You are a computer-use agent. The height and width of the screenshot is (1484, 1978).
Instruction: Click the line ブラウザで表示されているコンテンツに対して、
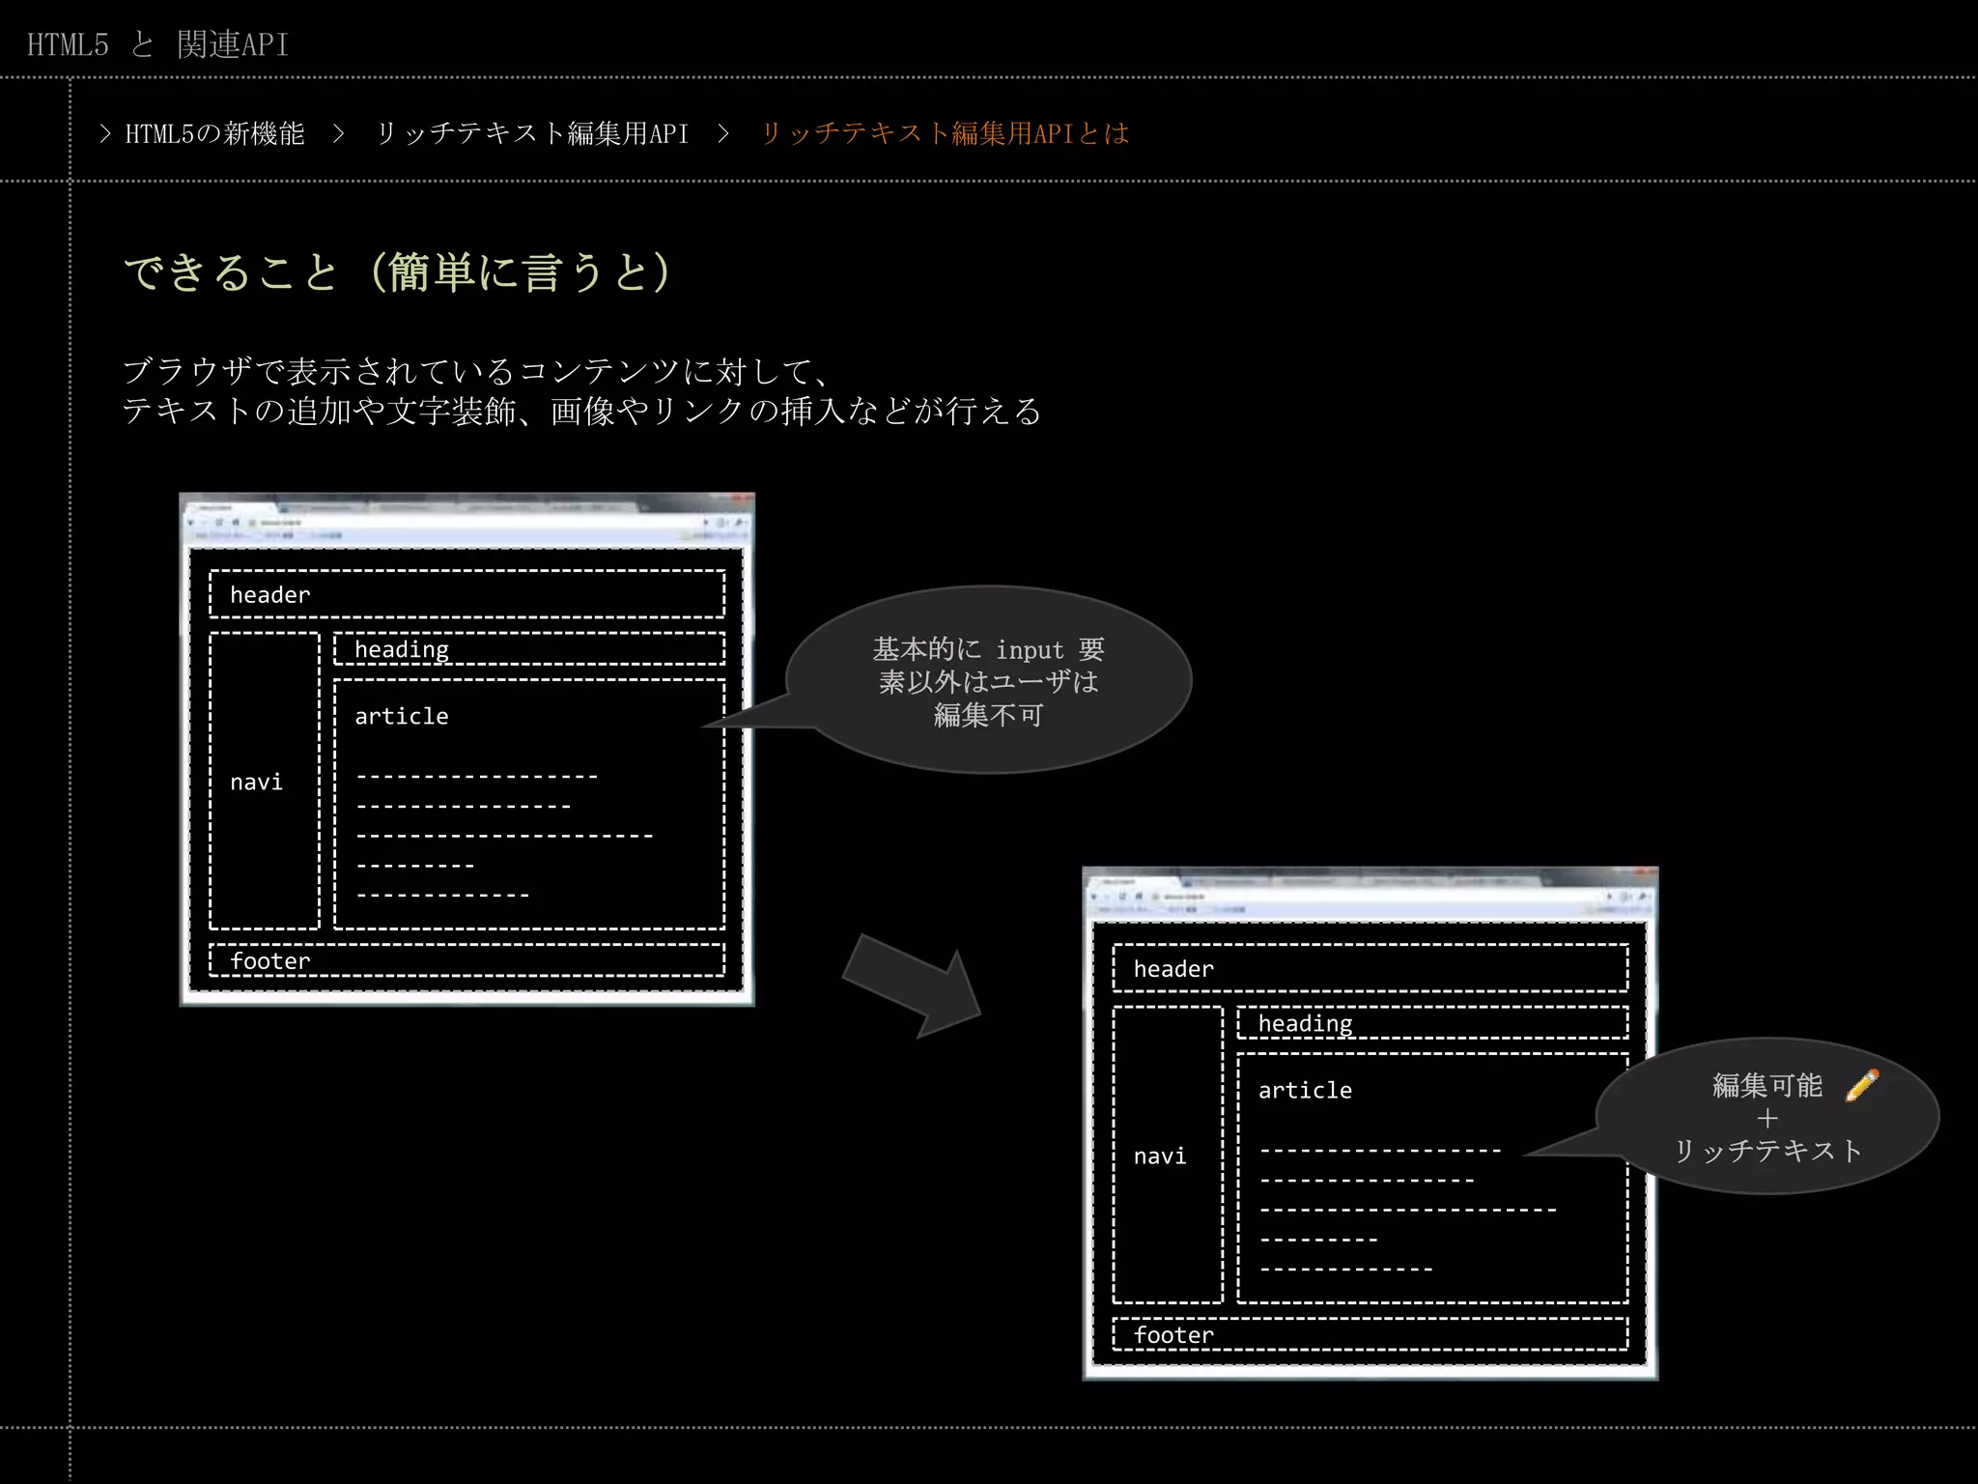(x=476, y=370)
